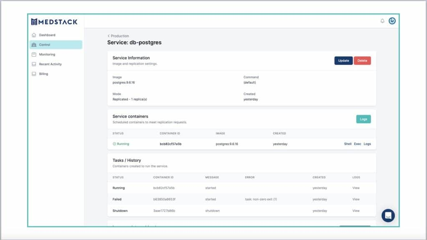The image size is (427, 240).
Task: Click the IMAGE column header
Action: click(220, 134)
